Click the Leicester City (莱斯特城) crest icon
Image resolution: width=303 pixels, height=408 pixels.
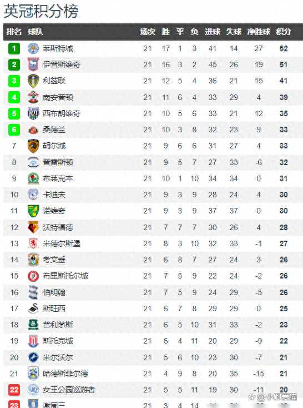click(33, 48)
